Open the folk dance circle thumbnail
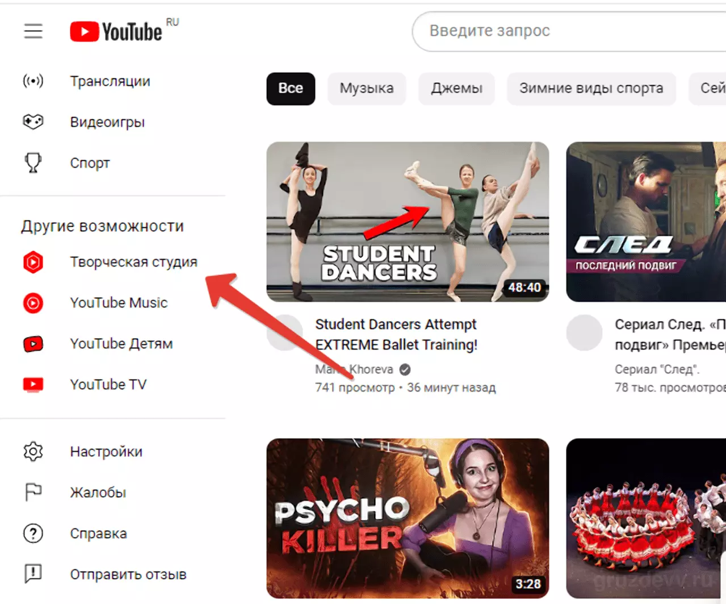726x604 pixels. pos(646,518)
